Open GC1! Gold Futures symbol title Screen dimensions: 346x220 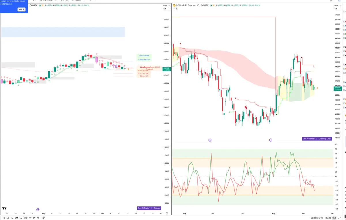192,5
